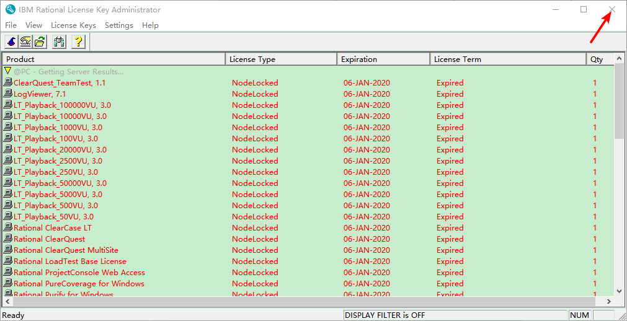Click the computer icon beside LT_Playback_100000VU, 3.0

pos(8,105)
